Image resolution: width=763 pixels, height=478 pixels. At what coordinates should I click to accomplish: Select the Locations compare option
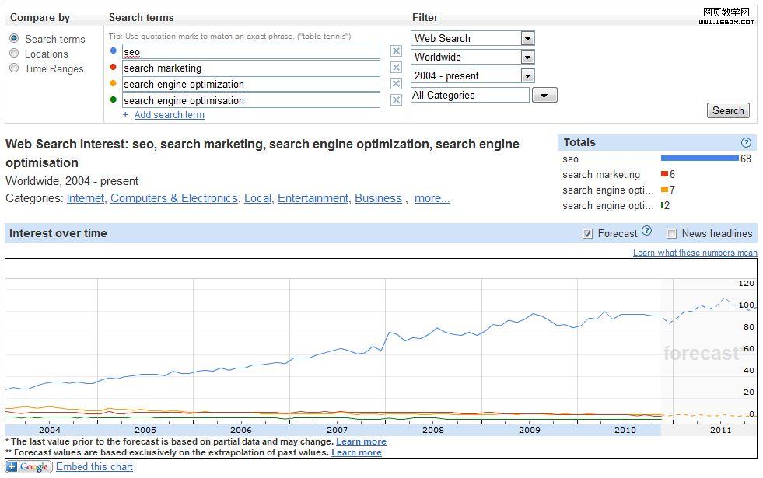pyautogui.click(x=14, y=53)
